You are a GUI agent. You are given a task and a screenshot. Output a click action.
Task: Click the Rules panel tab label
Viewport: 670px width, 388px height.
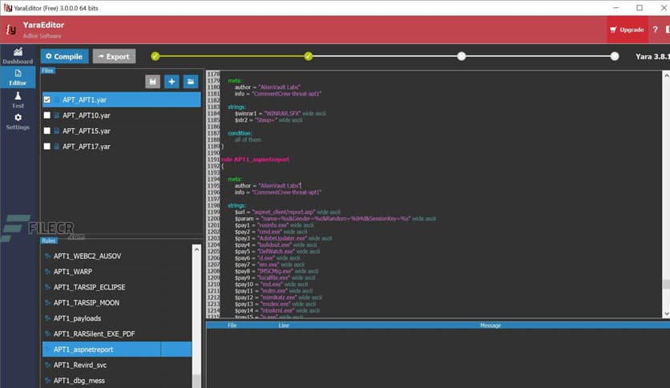click(x=49, y=240)
